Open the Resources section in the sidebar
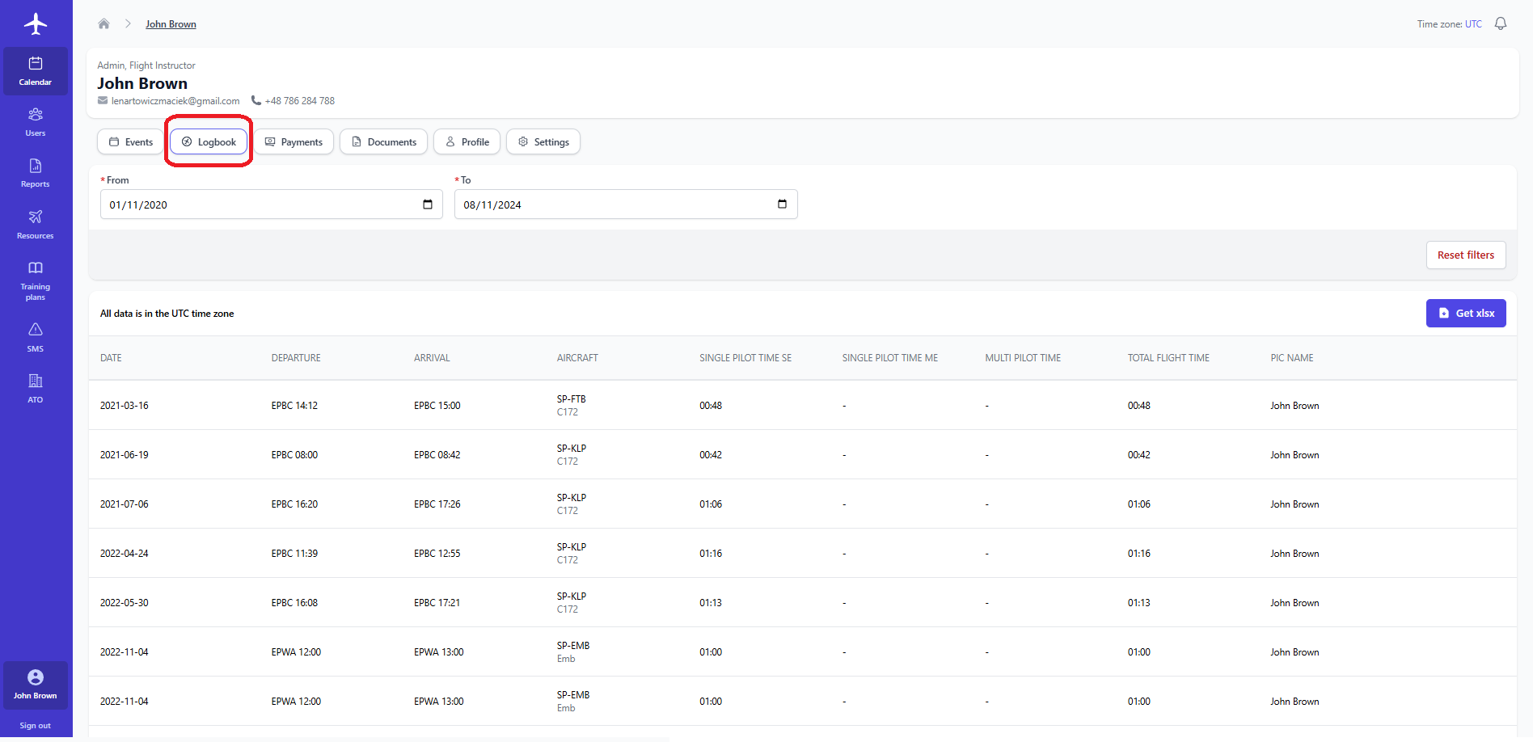Image resolution: width=1533 pixels, height=742 pixels. pos(36,225)
